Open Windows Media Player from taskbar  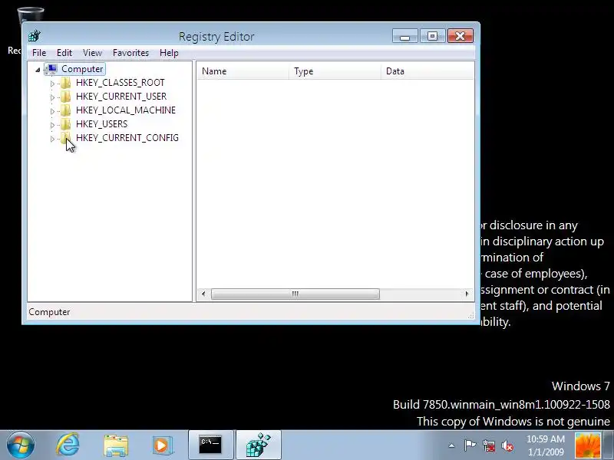[x=162, y=445]
